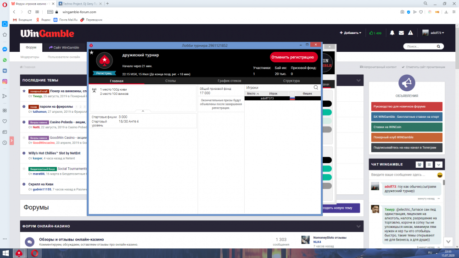Search players with magnifier icon in lobby
Screen dimensions: 459x258
point(316,87)
